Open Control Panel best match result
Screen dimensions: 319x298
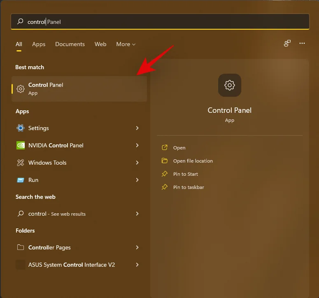coord(79,88)
